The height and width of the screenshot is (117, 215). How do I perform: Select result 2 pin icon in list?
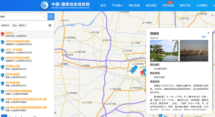tap(2, 42)
